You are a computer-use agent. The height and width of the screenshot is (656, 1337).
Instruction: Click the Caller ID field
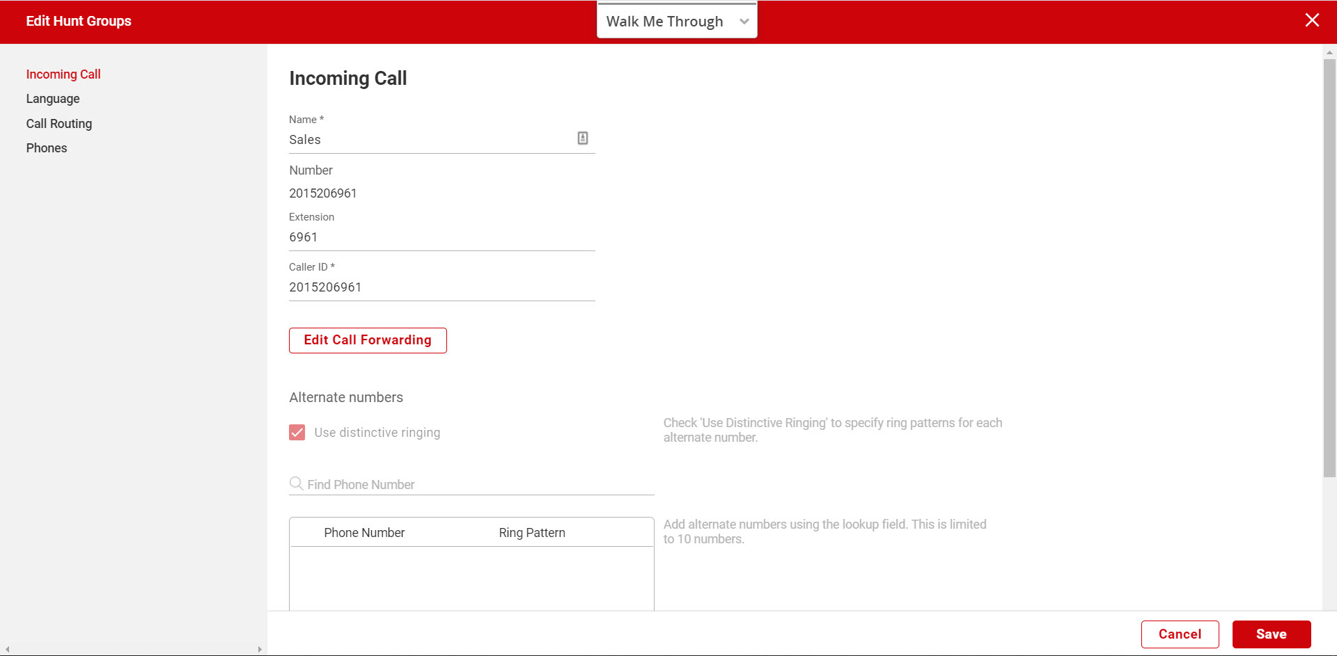pyautogui.click(x=442, y=287)
